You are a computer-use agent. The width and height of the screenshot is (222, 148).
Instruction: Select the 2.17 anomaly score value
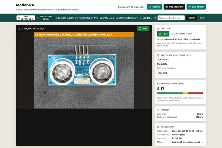(161, 89)
